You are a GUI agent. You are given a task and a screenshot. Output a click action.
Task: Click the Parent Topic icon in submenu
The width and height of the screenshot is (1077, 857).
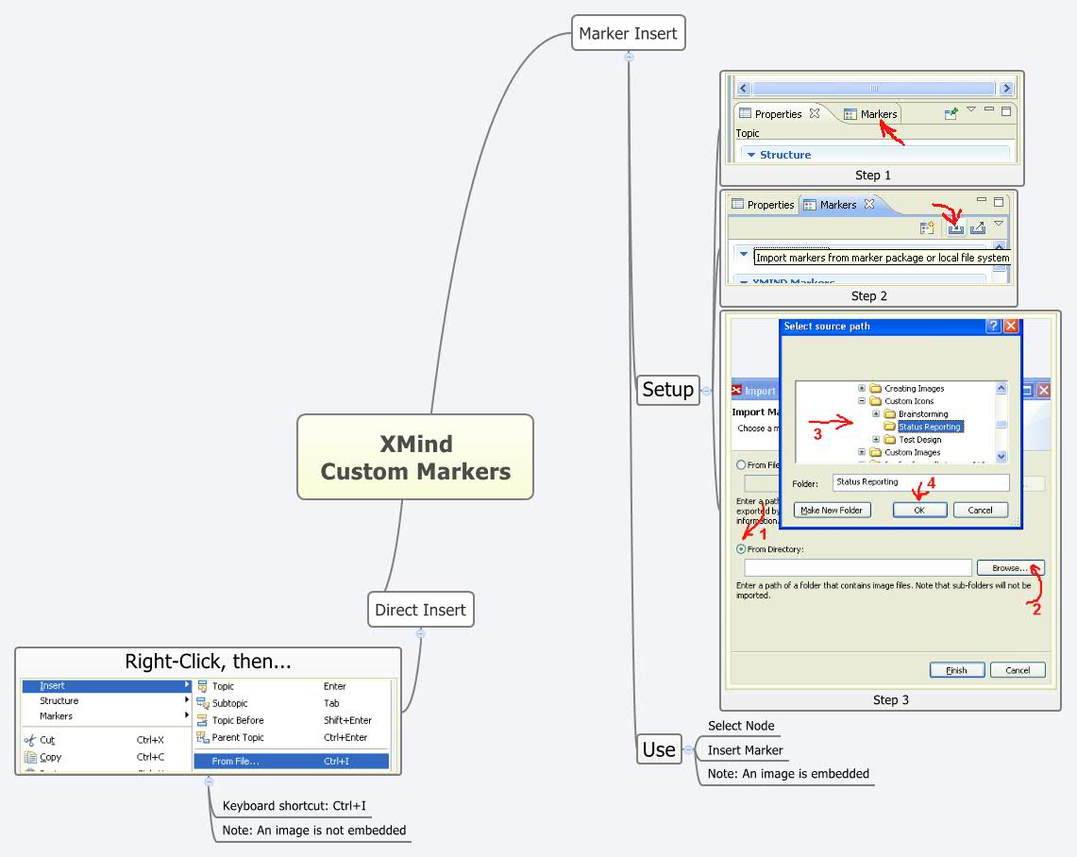pyautogui.click(x=203, y=737)
